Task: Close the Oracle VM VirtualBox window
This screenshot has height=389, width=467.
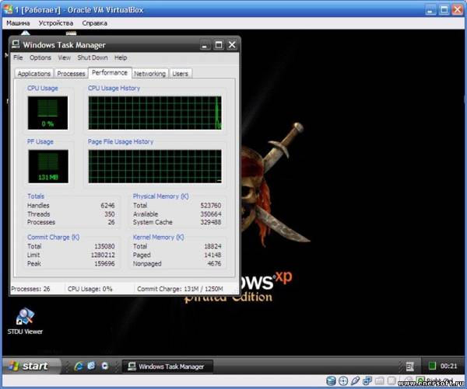Action: click(x=458, y=10)
